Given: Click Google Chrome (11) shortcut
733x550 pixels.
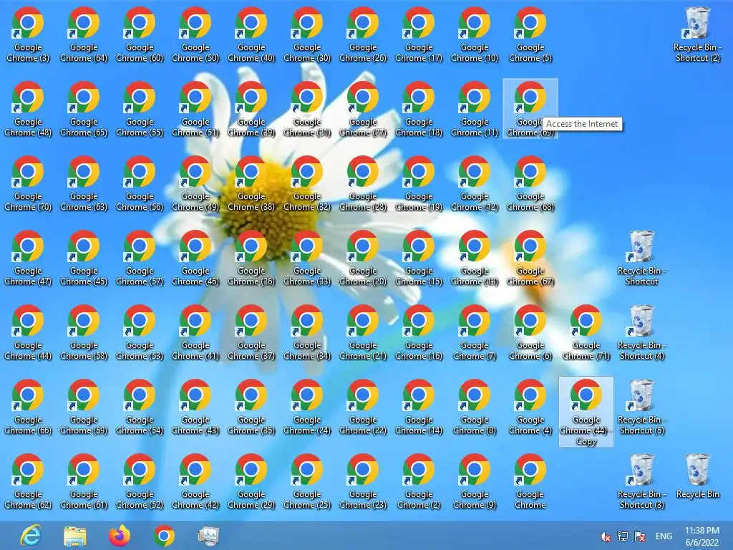Looking at the screenshot, I should point(475,109).
